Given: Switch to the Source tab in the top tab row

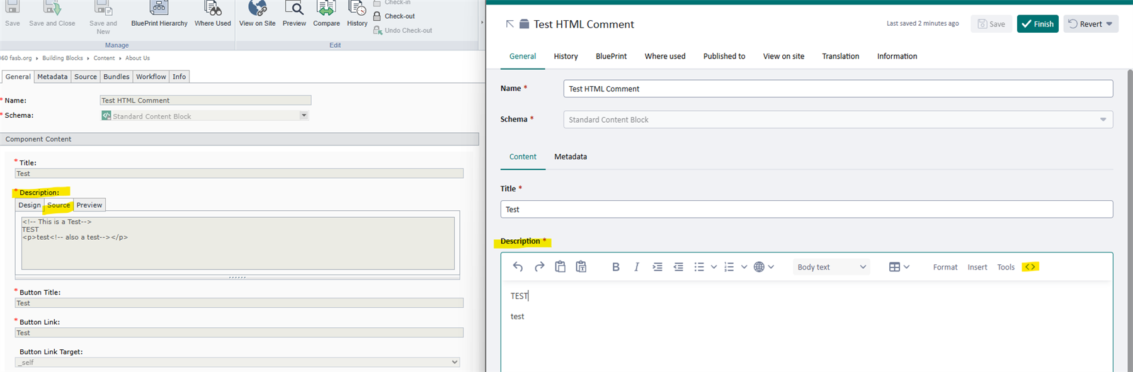Looking at the screenshot, I should pyautogui.click(x=86, y=77).
